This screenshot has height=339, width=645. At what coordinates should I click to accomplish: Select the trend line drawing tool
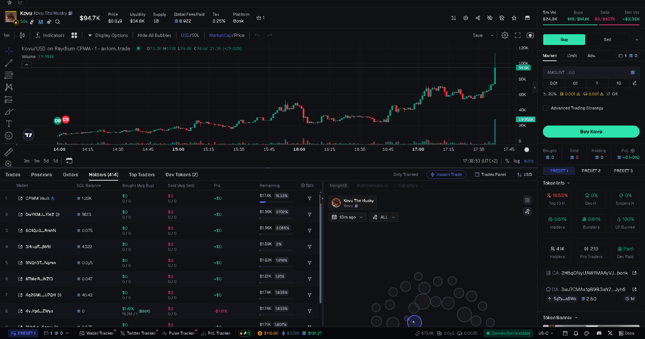[x=9, y=63]
